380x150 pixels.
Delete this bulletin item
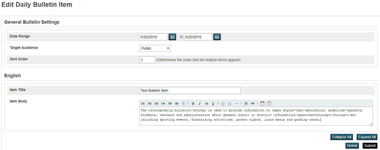(352, 146)
